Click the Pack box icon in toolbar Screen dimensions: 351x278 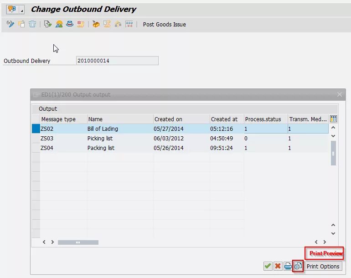96,24
